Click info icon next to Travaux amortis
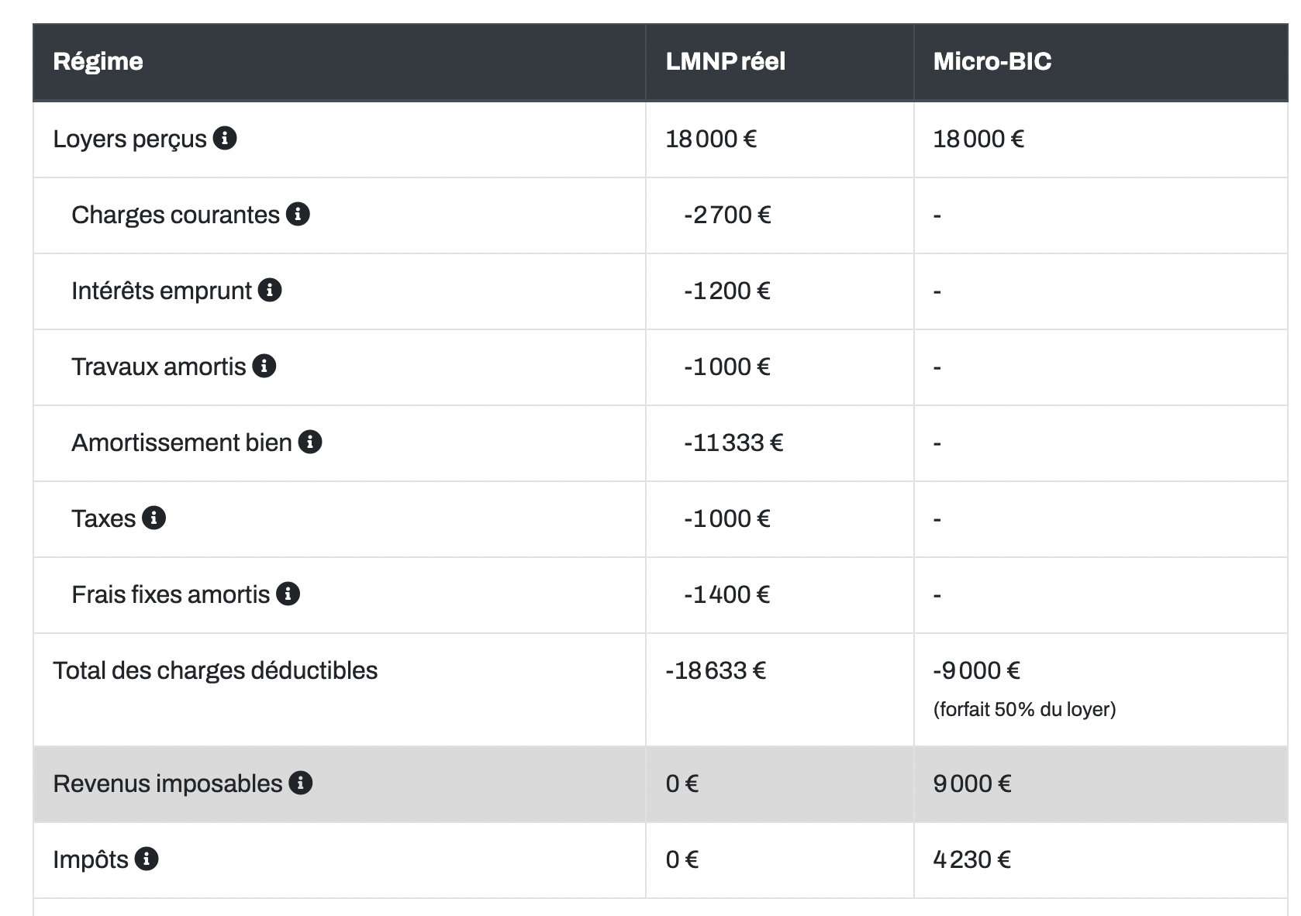This screenshot has width=1301, height=916. pos(264,366)
